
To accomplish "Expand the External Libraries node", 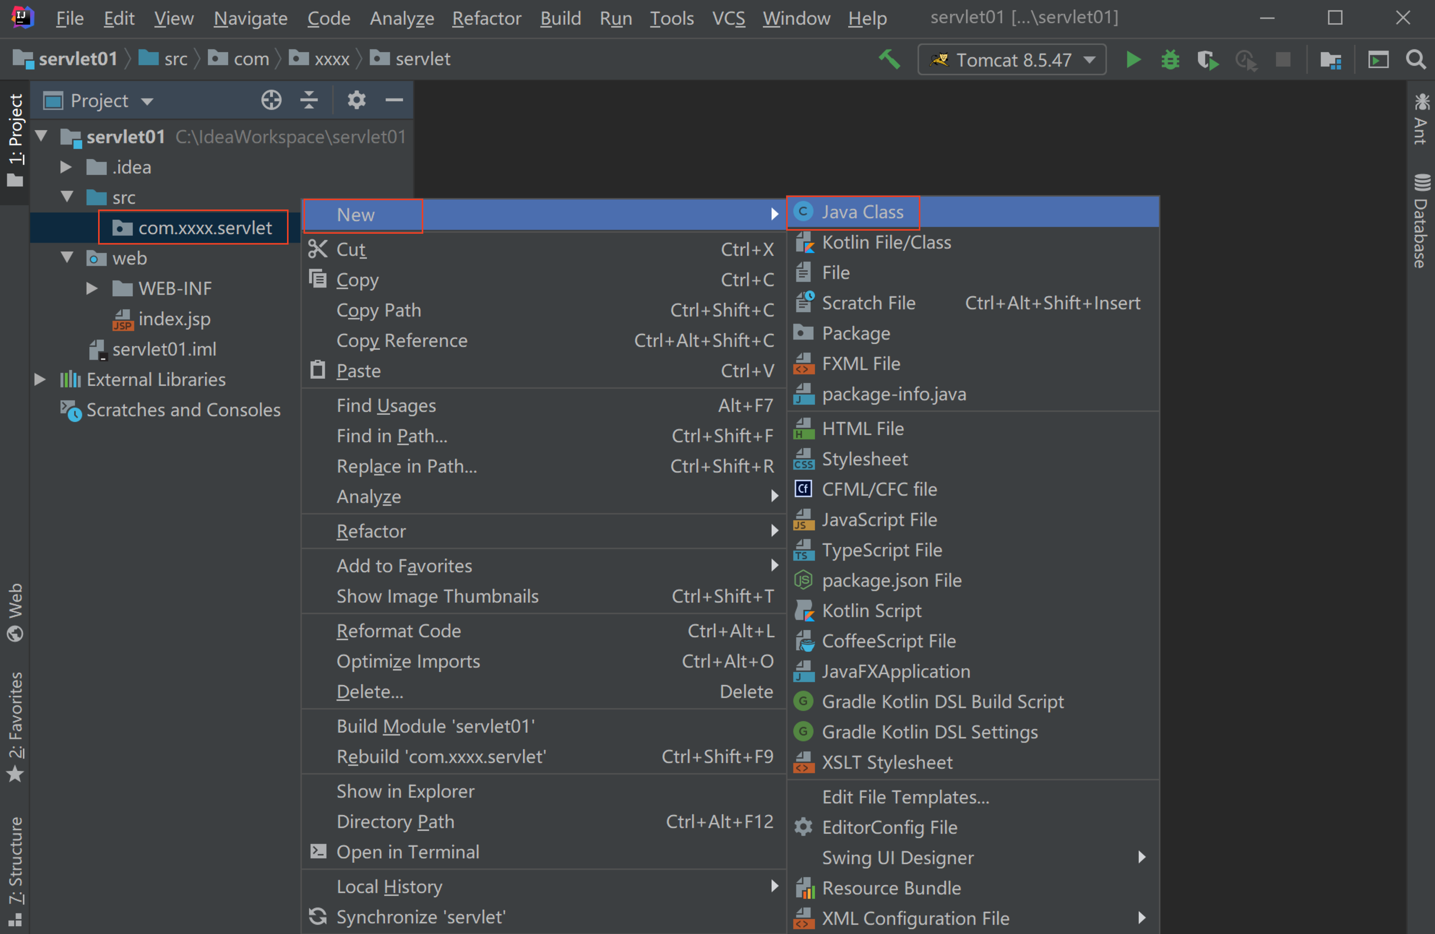I will pyautogui.click(x=40, y=379).
